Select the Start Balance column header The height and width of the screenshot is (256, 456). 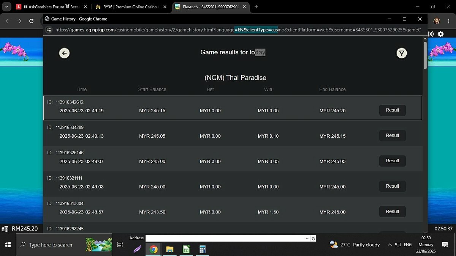(x=152, y=90)
